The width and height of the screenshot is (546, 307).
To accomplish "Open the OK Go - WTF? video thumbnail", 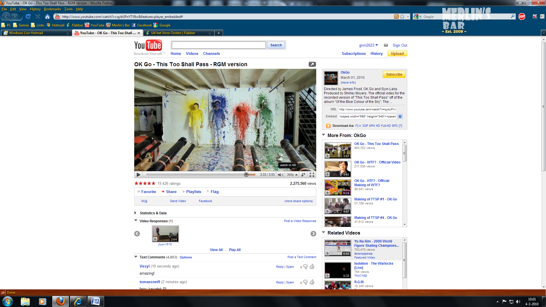I will click(x=338, y=169).
